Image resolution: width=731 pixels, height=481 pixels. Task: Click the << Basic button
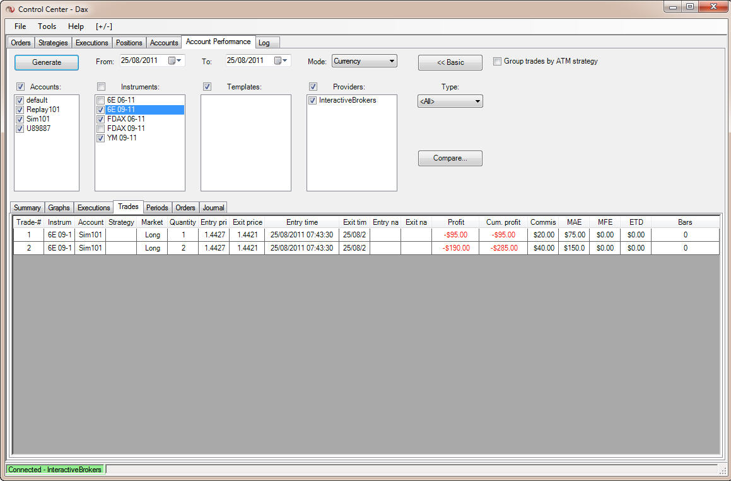450,62
